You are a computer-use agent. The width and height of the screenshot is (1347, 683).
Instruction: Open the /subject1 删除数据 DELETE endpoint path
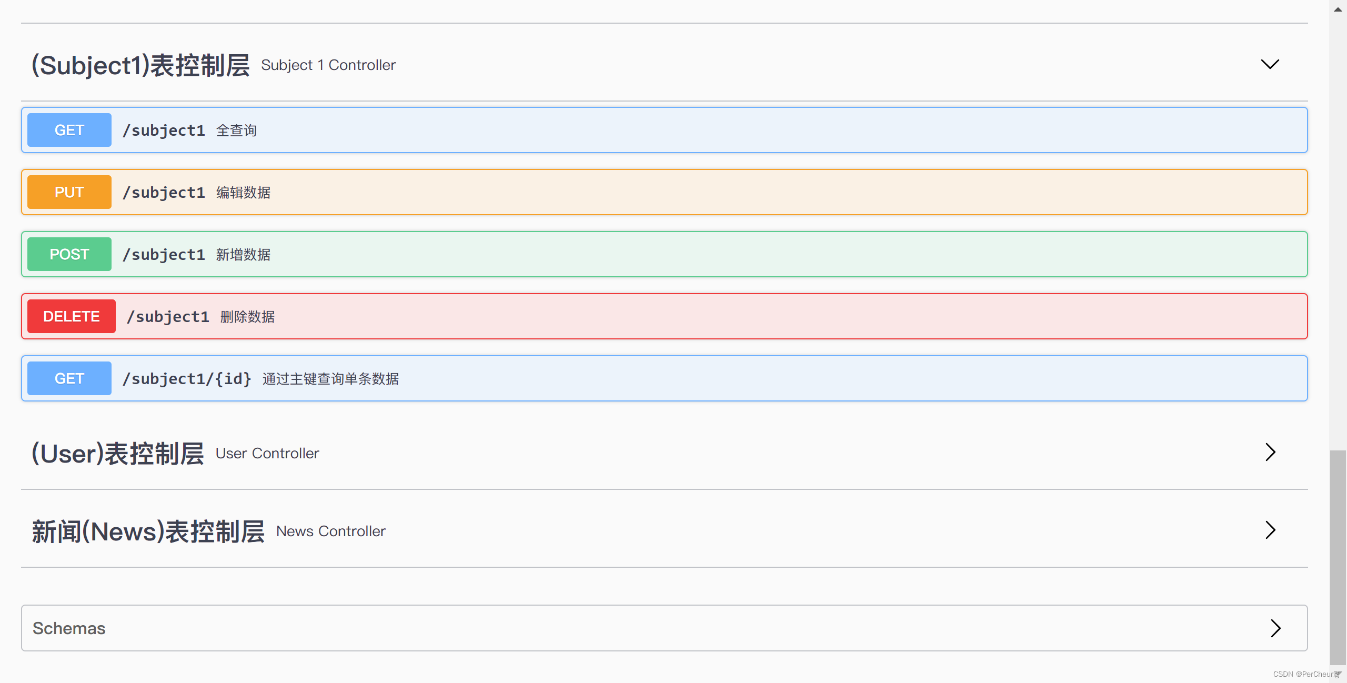pos(168,317)
